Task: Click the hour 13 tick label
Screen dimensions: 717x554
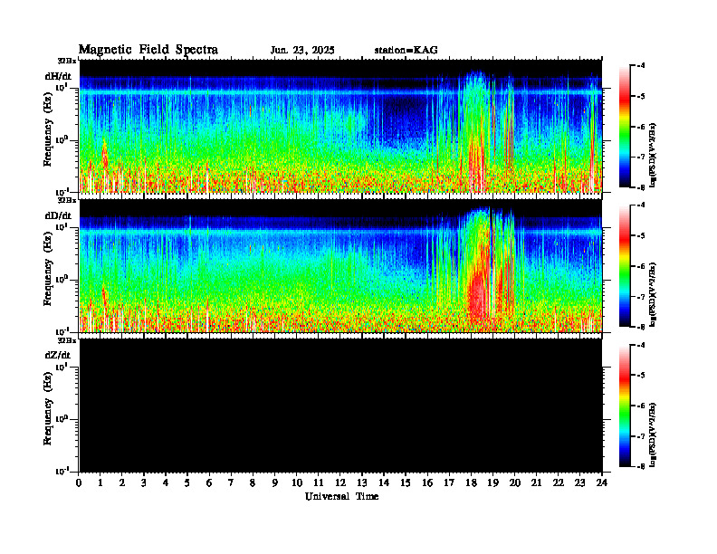Action: coord(362,482)
